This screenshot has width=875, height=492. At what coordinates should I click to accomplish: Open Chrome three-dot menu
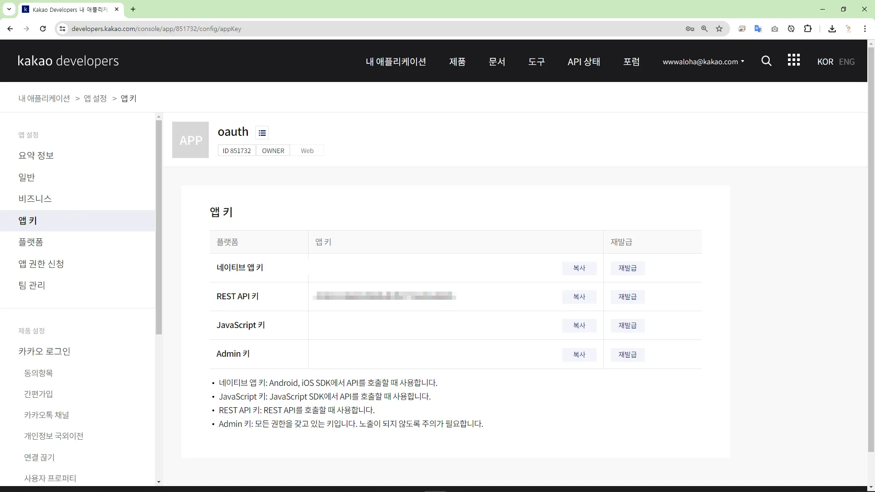click(x=865, y=29)
